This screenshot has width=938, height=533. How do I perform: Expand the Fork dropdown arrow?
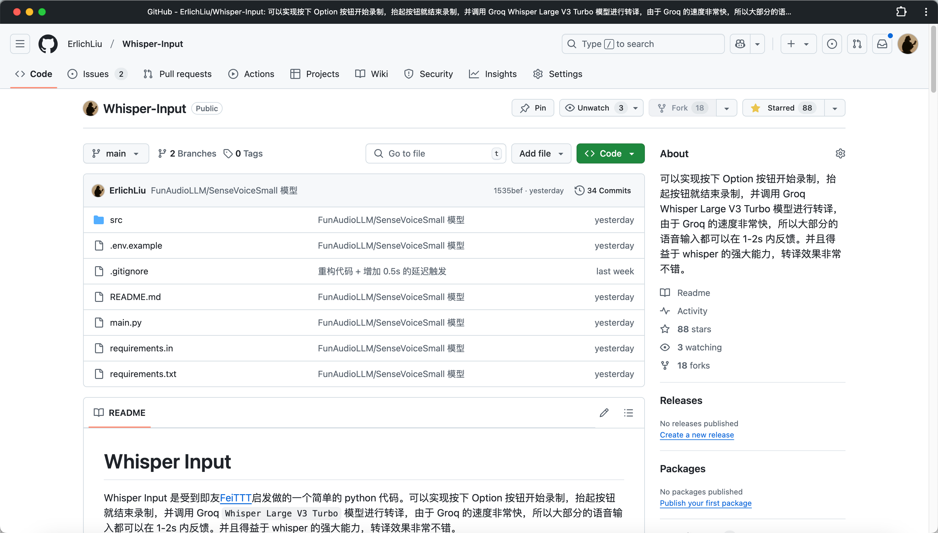[x=726, y=107]
